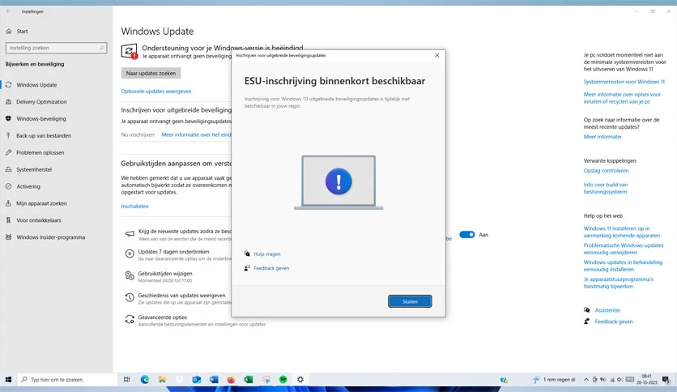Click Meer informatie link about recent updates
Image resolution: width=677 pixels, height=392 pixels.
602,137
